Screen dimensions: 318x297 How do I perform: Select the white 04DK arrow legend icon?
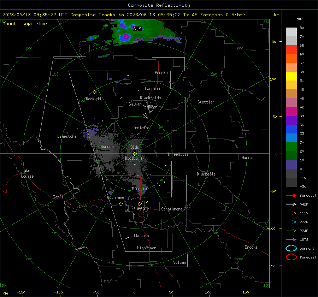point(291,204)
